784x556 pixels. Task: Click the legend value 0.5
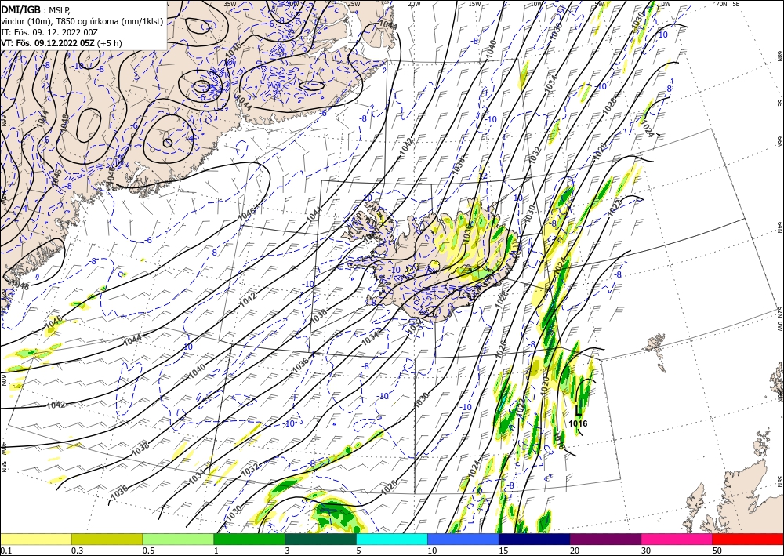click(x=148, y=551)
